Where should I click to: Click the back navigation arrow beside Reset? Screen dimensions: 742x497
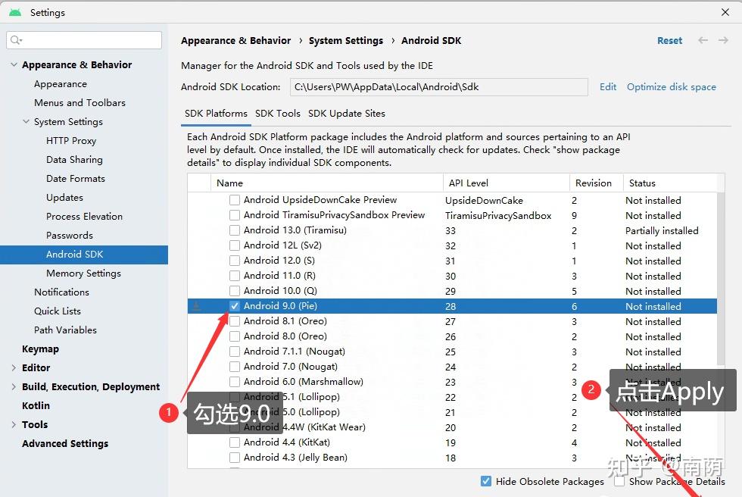[x=702, y=40]
